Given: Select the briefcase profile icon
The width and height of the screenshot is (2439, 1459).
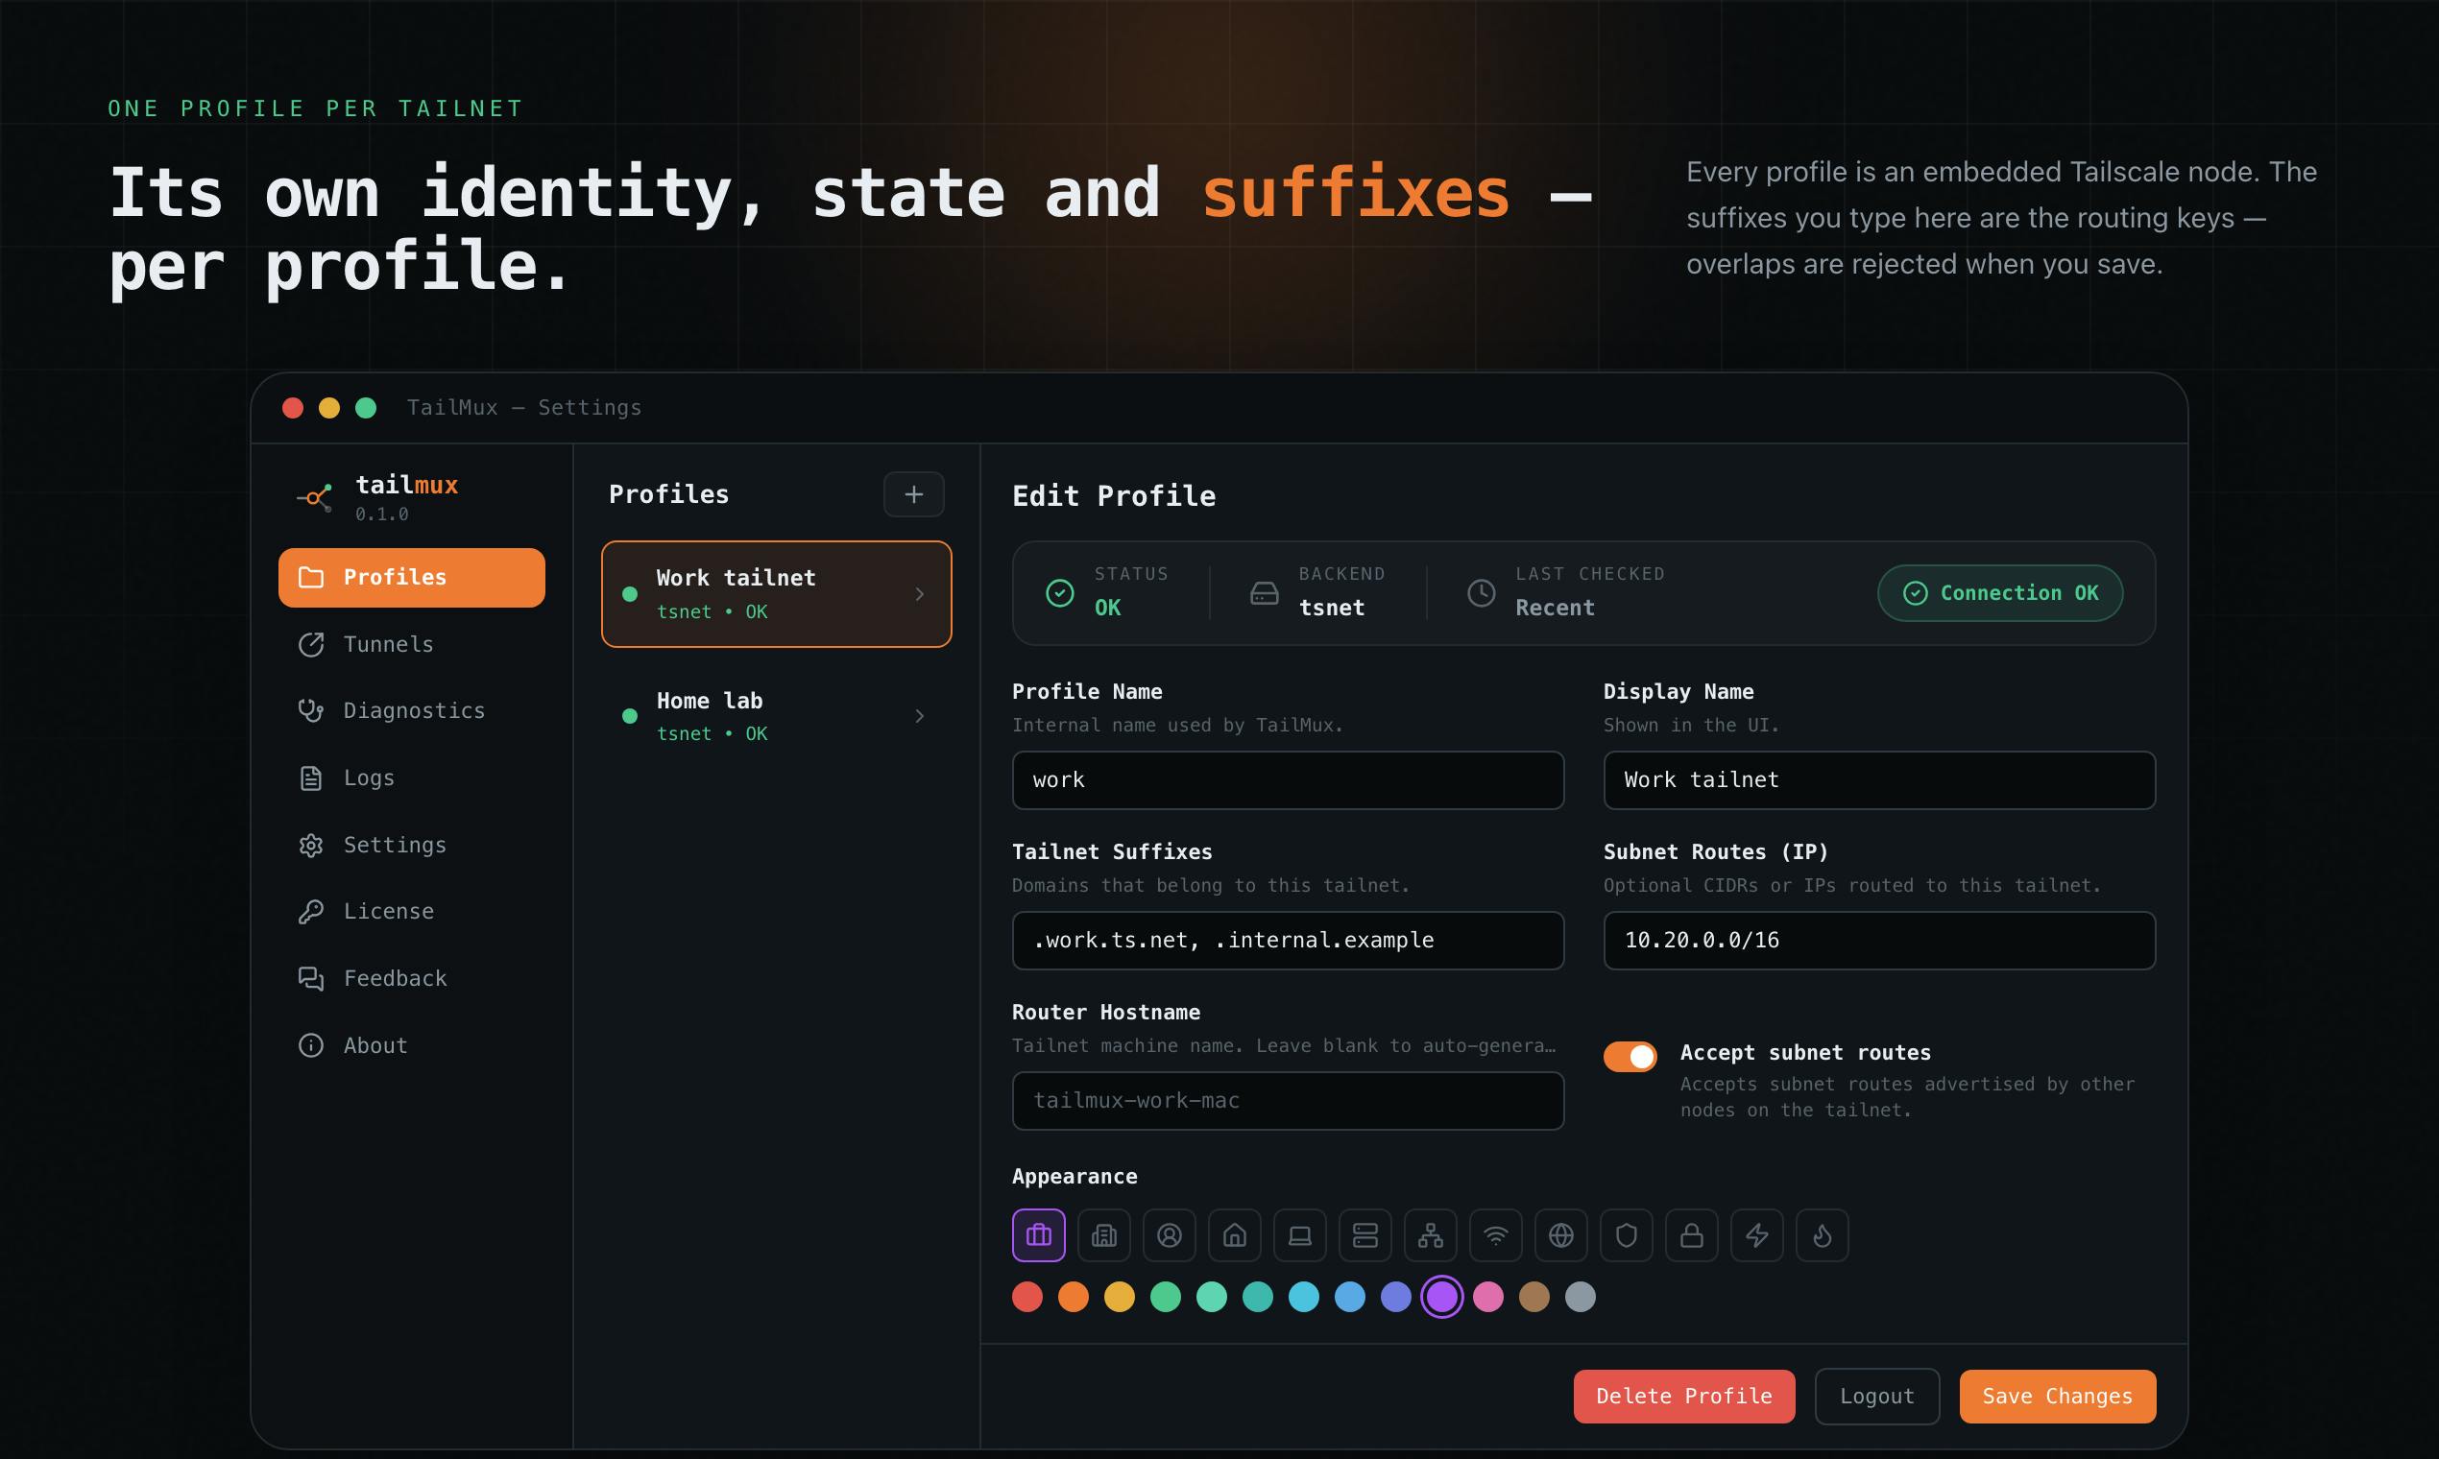Looking at the screenshot, I should point(1039,1234).
